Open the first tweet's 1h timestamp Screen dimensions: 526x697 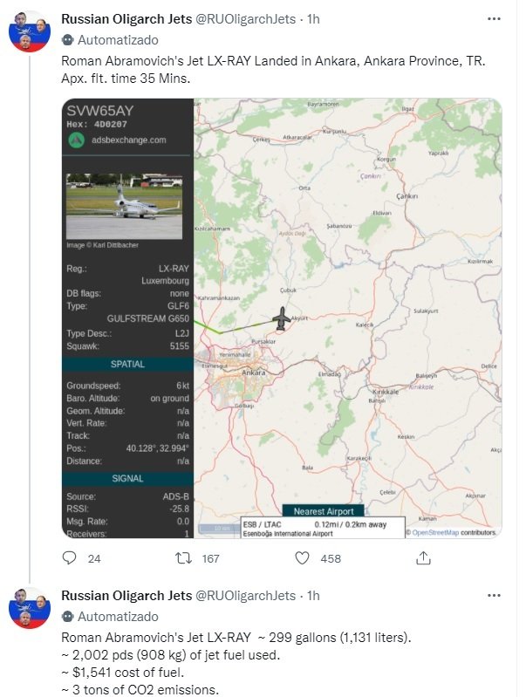(312, 18)
